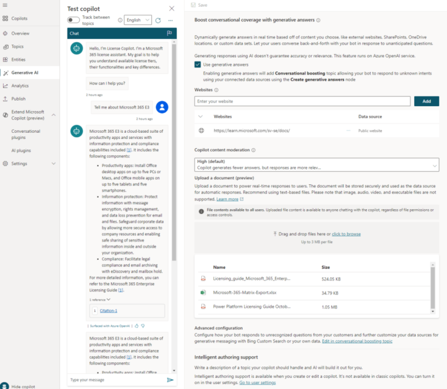Click the Generative AI wand icon

pos(6,73)
